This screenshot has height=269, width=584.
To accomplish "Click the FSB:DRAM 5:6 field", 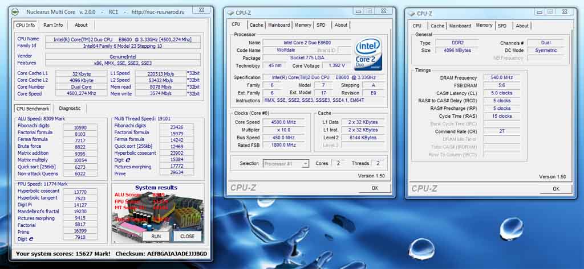I will [502, 85].
